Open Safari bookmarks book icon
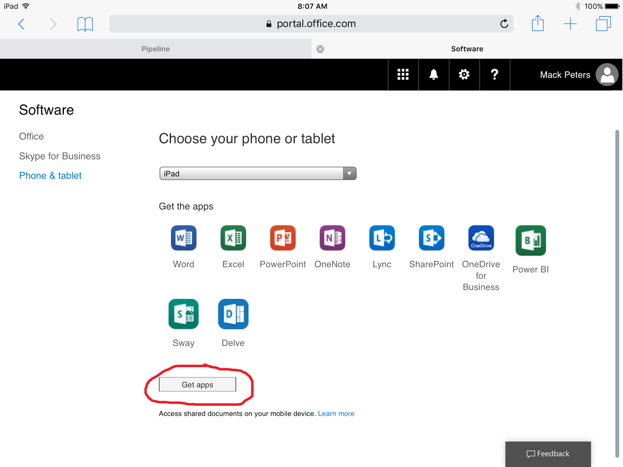This screenshot has height=467, width=623. [85, 24]
